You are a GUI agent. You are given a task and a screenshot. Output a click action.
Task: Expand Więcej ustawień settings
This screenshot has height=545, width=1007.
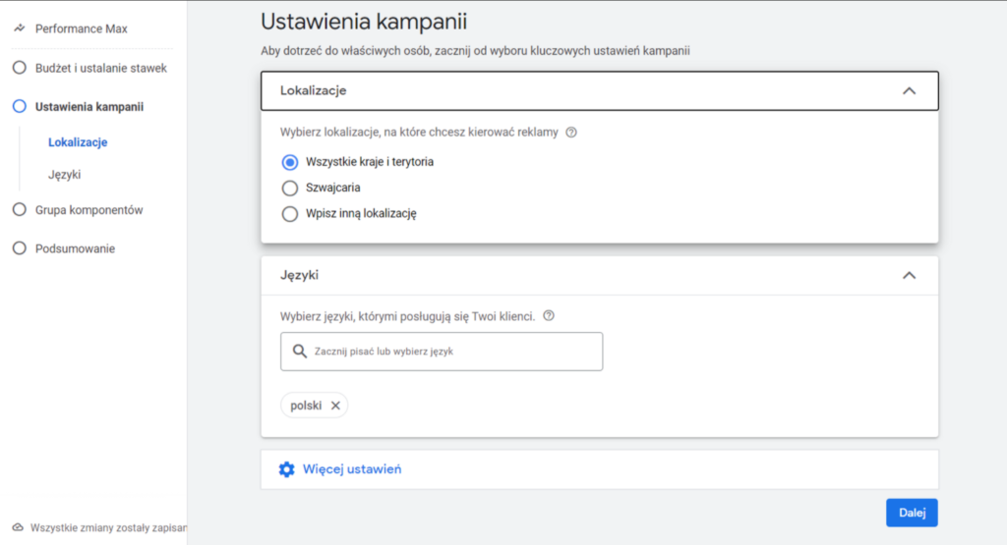tap(352, 469)
